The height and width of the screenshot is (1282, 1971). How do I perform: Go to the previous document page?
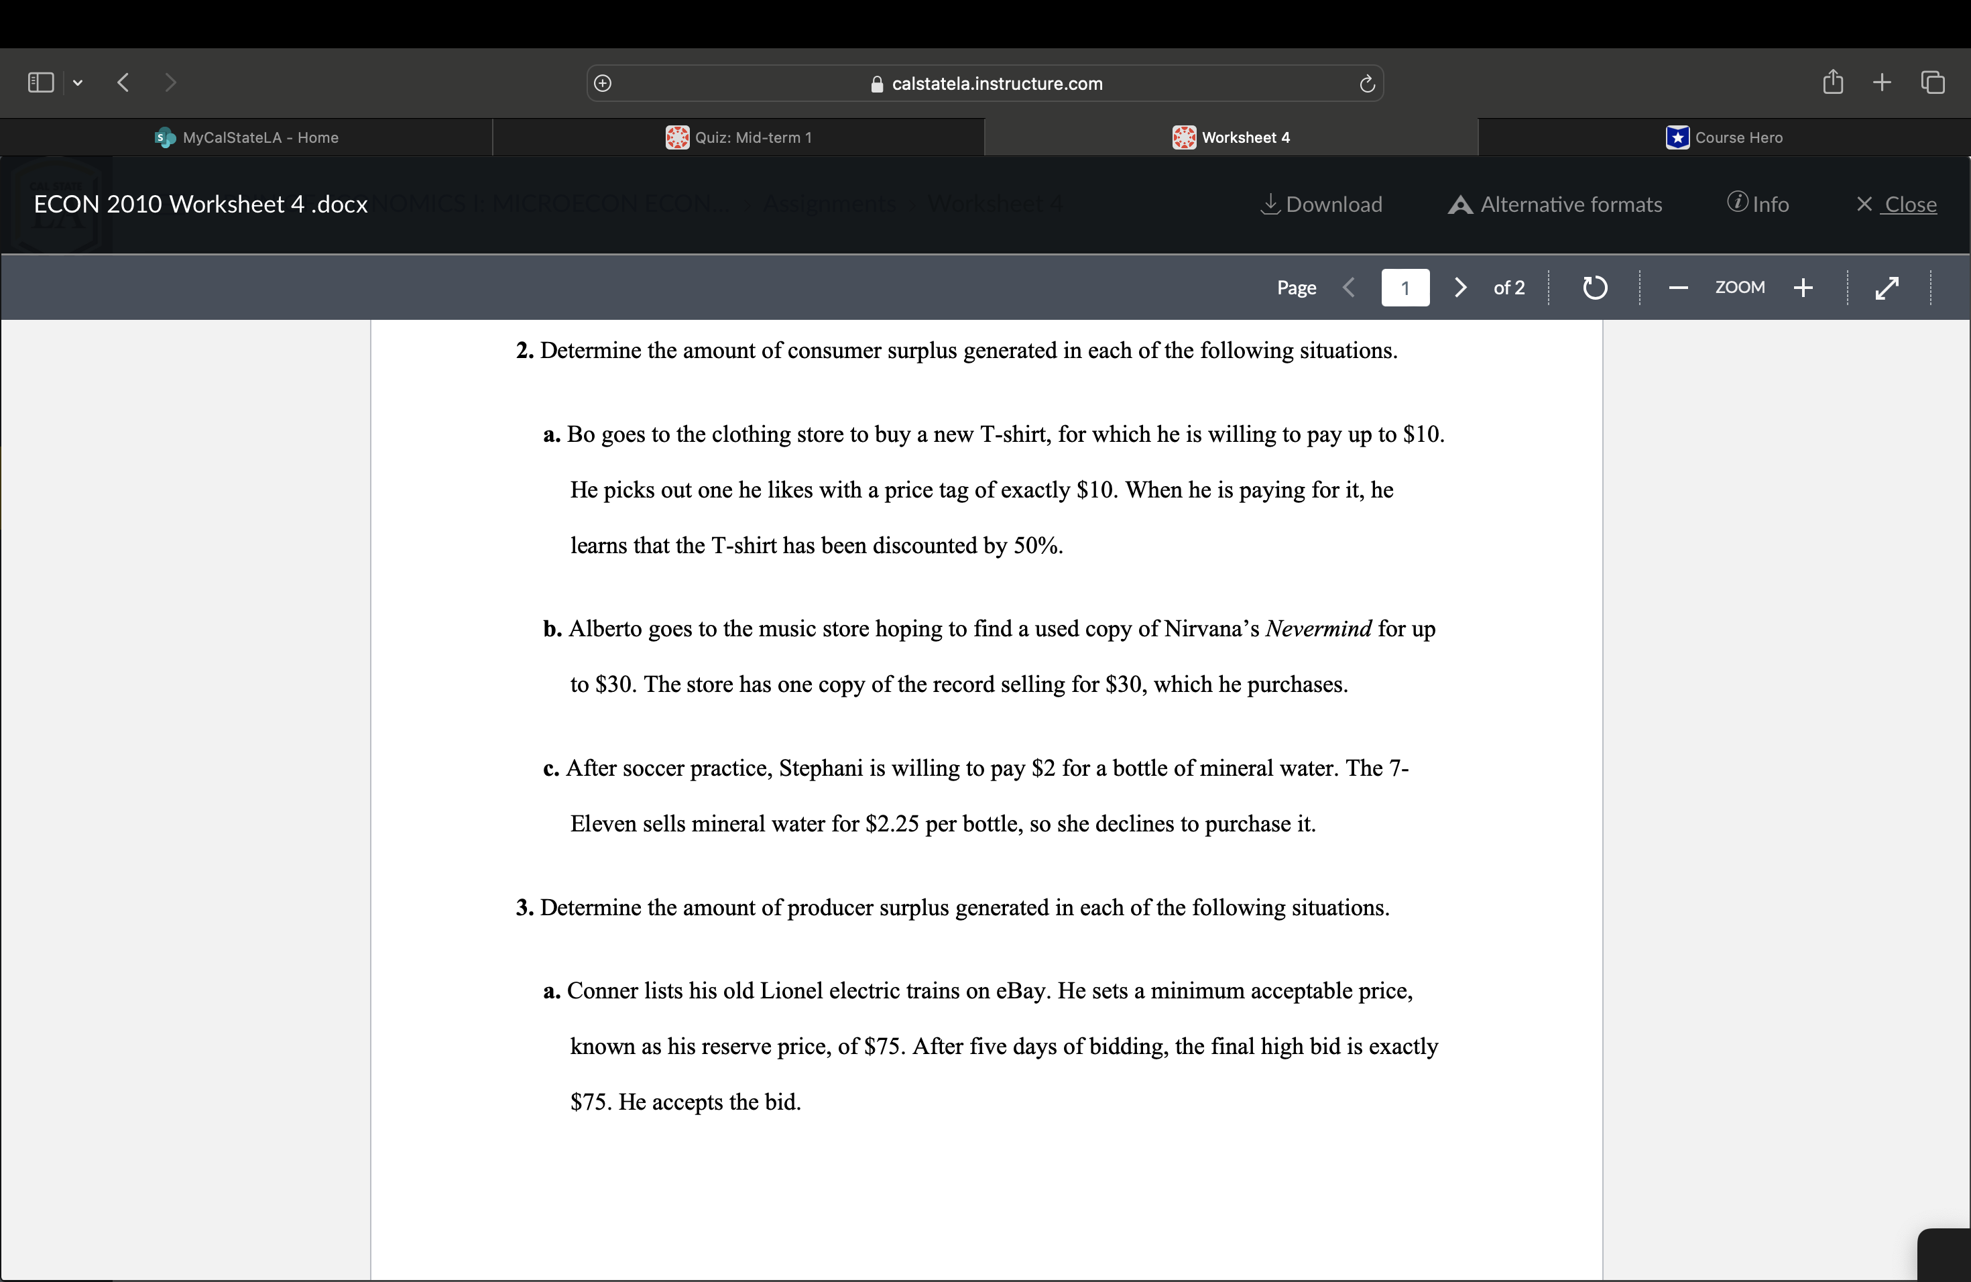click(1349, 288)
